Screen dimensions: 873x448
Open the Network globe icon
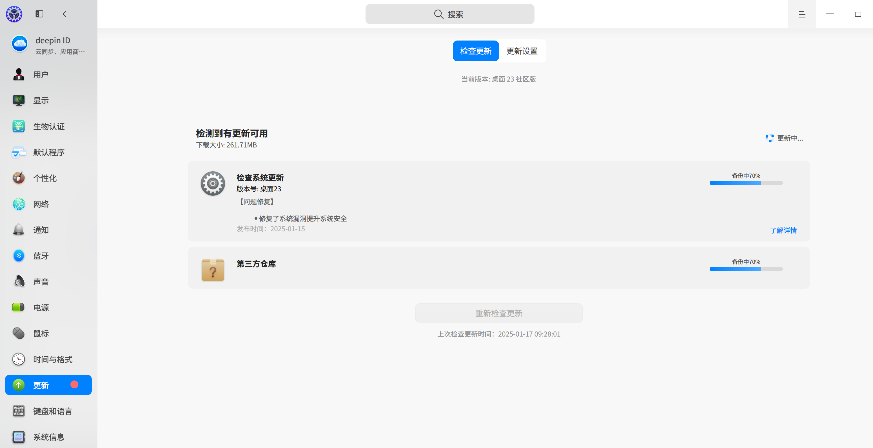(x=19, y=204)
